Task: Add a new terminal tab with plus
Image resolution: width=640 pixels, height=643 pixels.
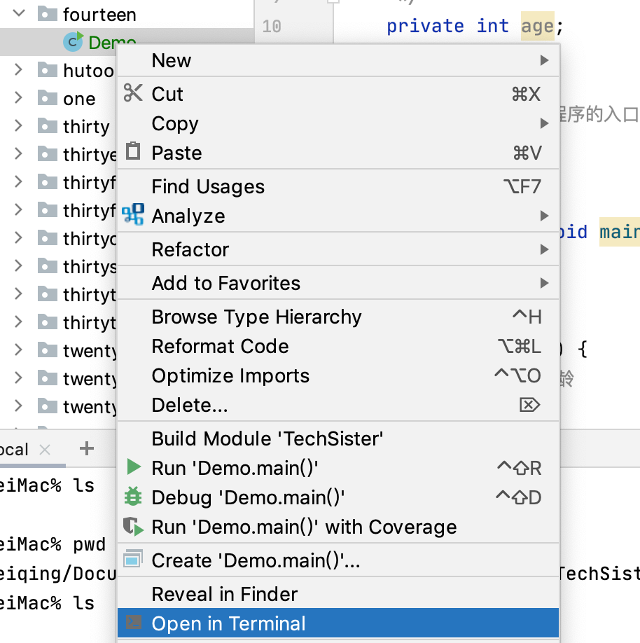Action: pos(87,448)
